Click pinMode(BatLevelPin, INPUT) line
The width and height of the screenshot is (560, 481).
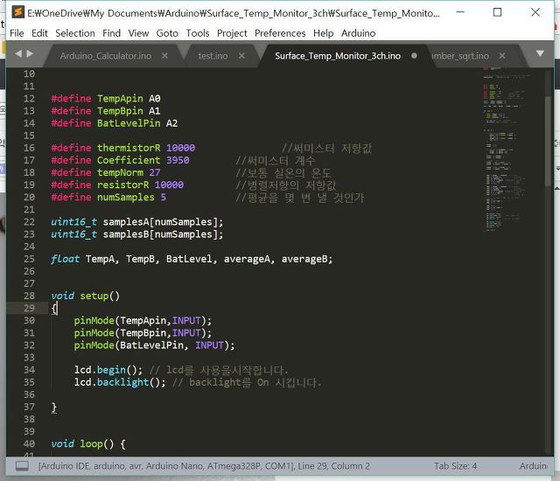tap(154, 345)
